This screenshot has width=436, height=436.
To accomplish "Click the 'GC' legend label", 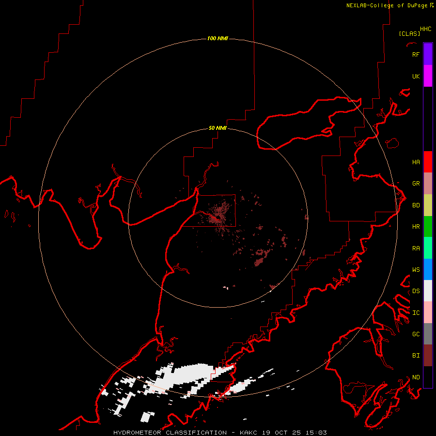I will pyautogui.click(x=416, y=334).
